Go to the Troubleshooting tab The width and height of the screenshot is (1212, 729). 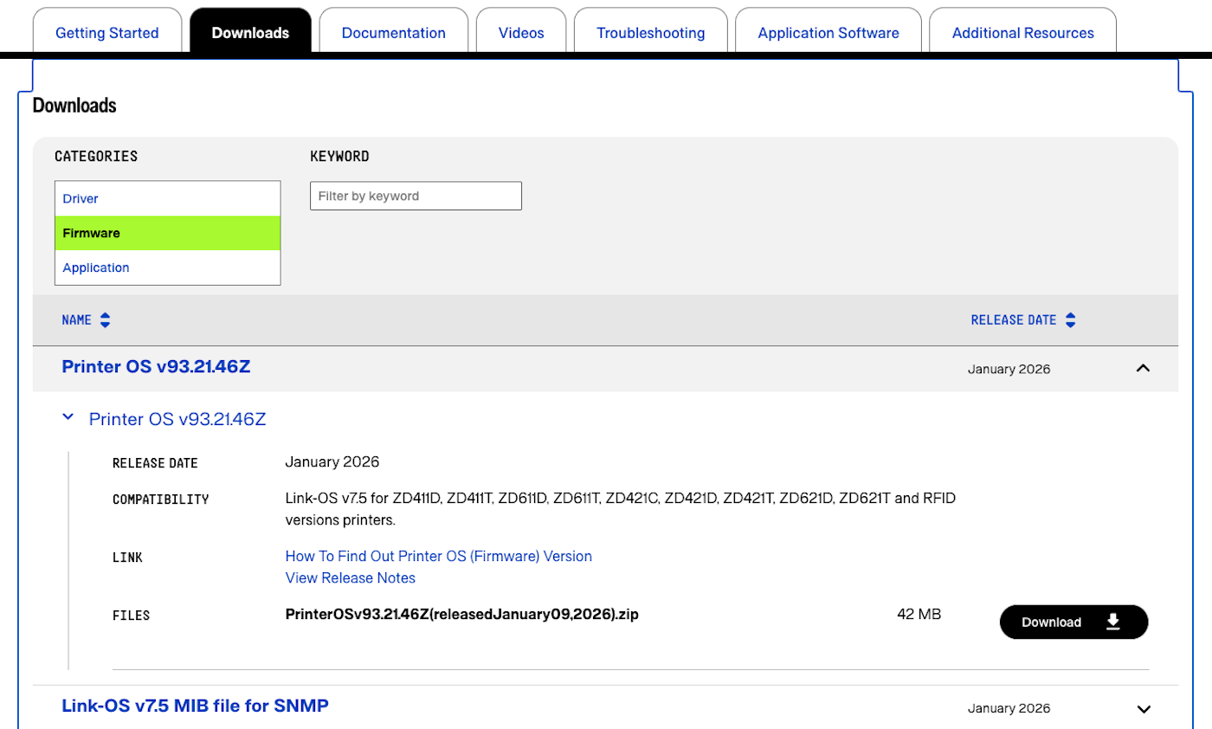tap(651, 33)
